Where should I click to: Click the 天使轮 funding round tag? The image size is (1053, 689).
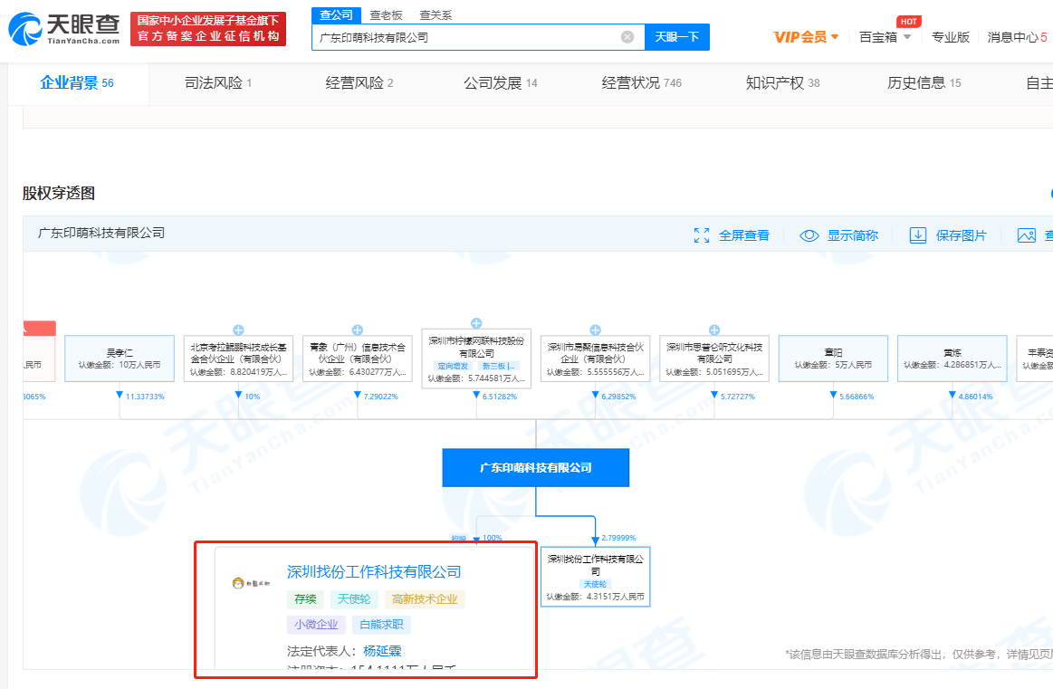354,599
